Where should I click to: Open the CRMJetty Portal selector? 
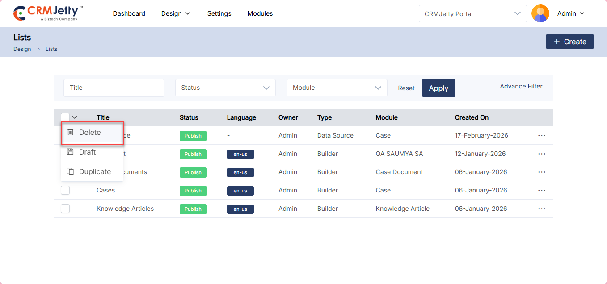point(472,14)
